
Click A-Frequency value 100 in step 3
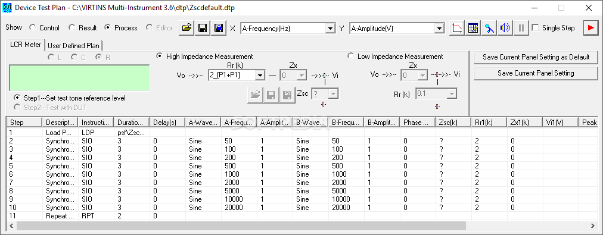(230, 149)
